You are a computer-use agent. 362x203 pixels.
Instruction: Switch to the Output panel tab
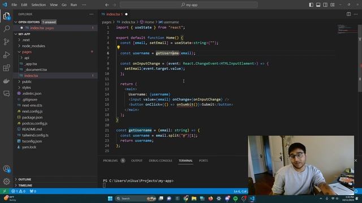pyautogui.click(x=137, y=161)
